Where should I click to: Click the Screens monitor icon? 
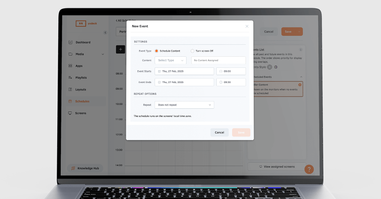coord(70,113)
